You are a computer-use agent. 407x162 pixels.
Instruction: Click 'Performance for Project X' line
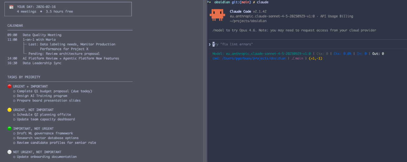pos(64,49)
